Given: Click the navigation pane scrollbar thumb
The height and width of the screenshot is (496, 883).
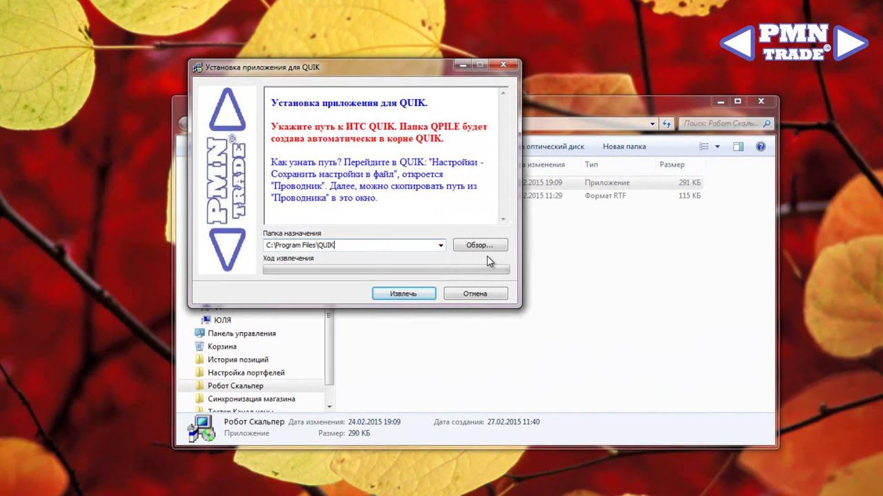Looking at the screenshot, I should (329, 348).
